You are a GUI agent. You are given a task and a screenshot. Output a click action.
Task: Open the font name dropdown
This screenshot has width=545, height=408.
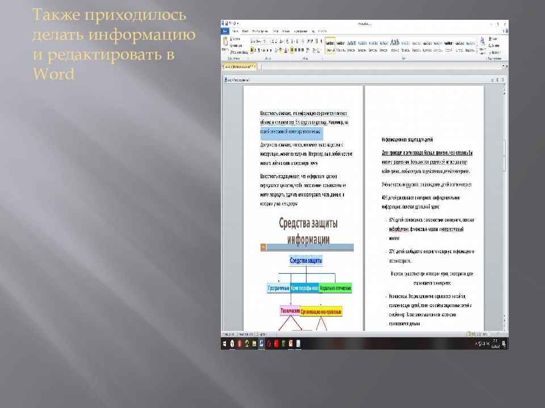pos(261,41)
